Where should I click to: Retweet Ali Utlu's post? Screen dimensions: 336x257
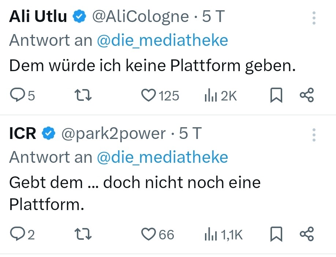pyautogui.click(x=83, y=96)
